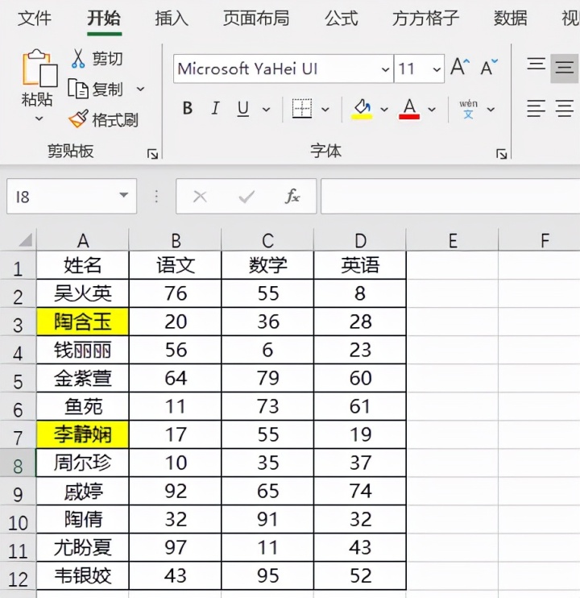Cancel formula entry with X icon
580x598 pixels.
click(200, 197)
